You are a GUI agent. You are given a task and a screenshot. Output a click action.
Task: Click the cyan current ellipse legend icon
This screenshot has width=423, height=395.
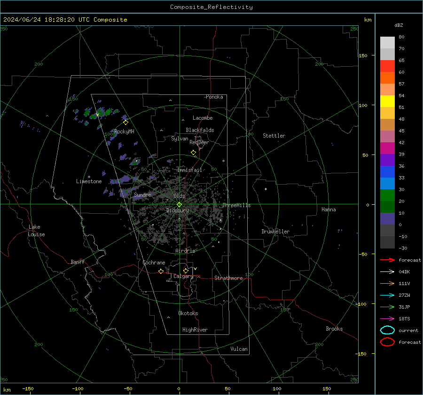click(x=387, y=330)
